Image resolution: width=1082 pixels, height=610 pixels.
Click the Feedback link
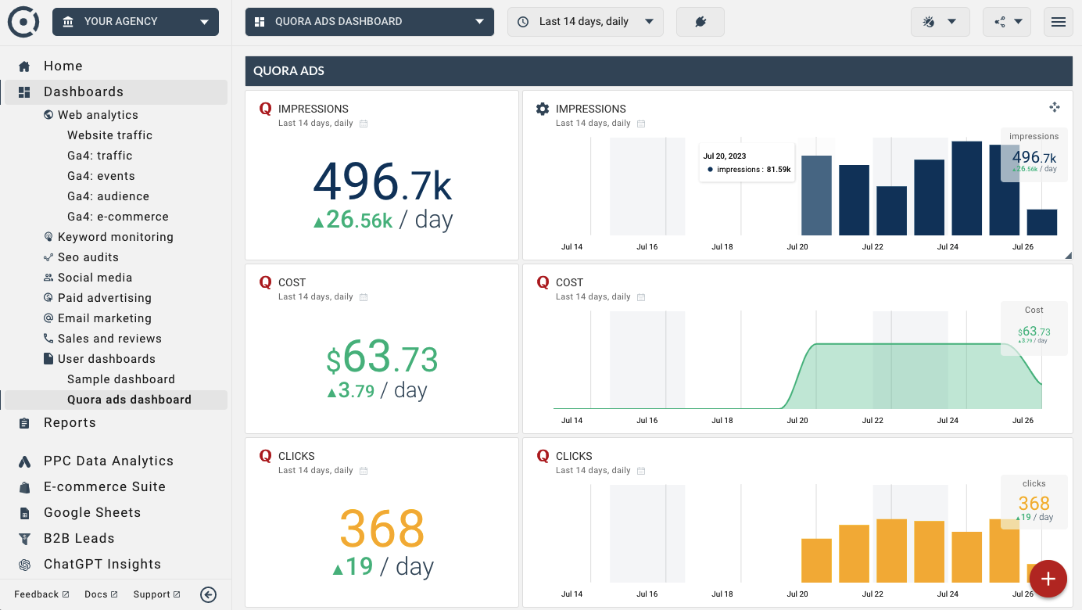click(41, 594)
